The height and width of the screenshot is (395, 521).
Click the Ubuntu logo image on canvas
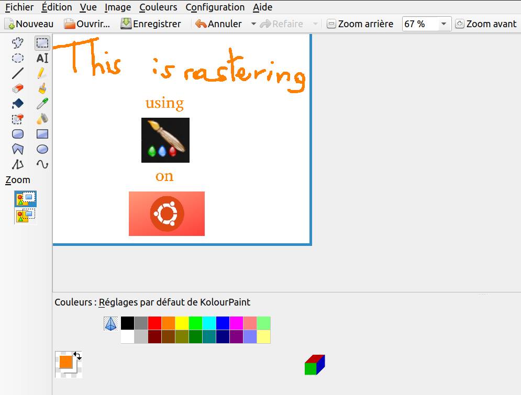167,214
